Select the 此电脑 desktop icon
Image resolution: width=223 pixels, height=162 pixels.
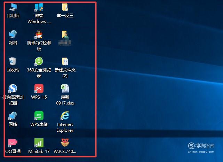tap(13, 7)
